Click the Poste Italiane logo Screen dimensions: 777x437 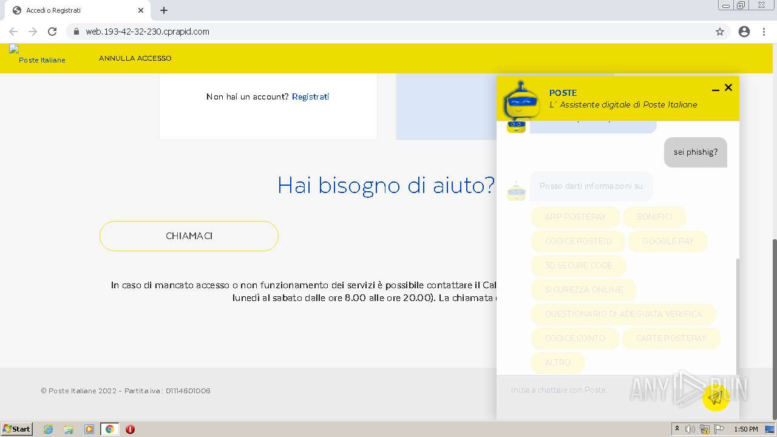click(37, 55)
